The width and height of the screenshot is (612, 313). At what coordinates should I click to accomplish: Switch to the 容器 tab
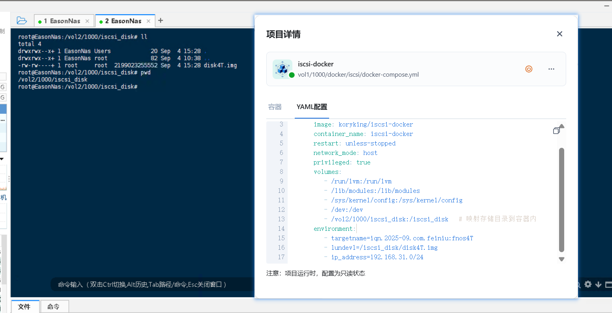click(275, 107)
